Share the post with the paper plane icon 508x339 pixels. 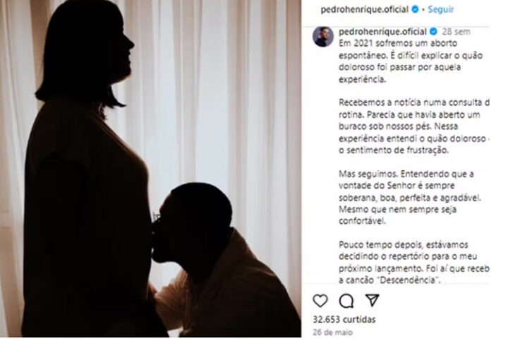372,300
